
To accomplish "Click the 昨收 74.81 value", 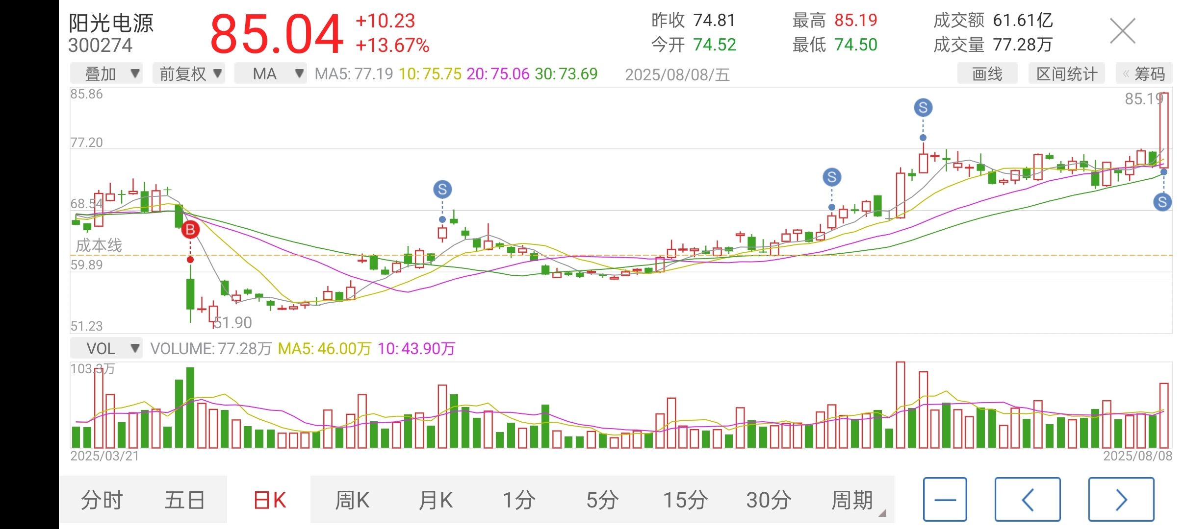I will click(694, 20).
